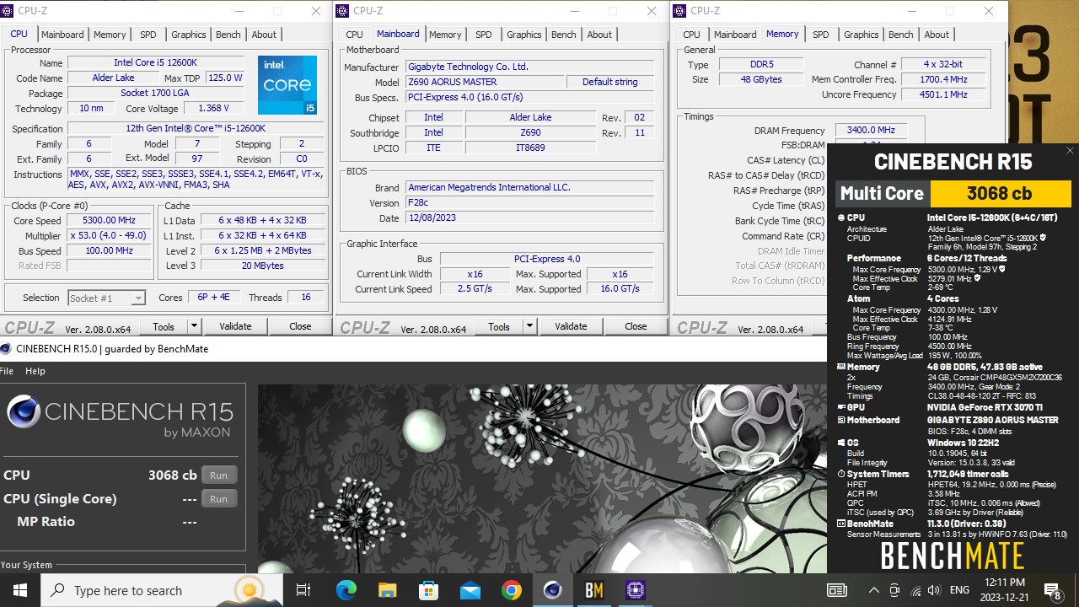Open File Explorer from the taskbar
This screenshot has height=607, width=1079.
[387, 590]
